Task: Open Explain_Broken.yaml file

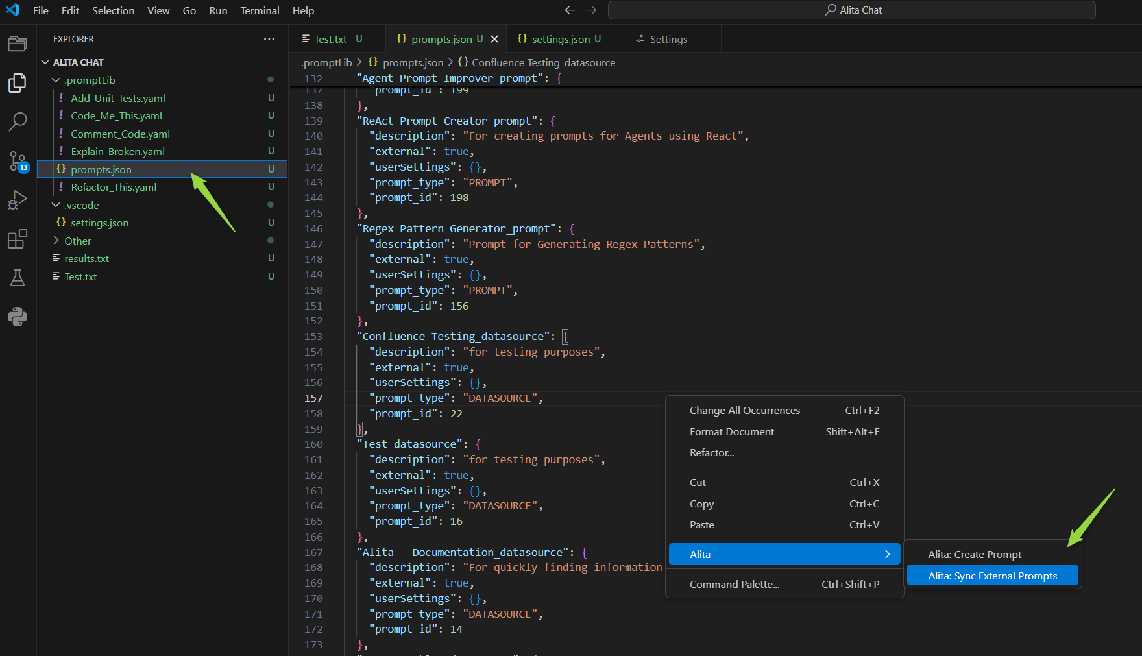Action: click(x=162, y=151)
